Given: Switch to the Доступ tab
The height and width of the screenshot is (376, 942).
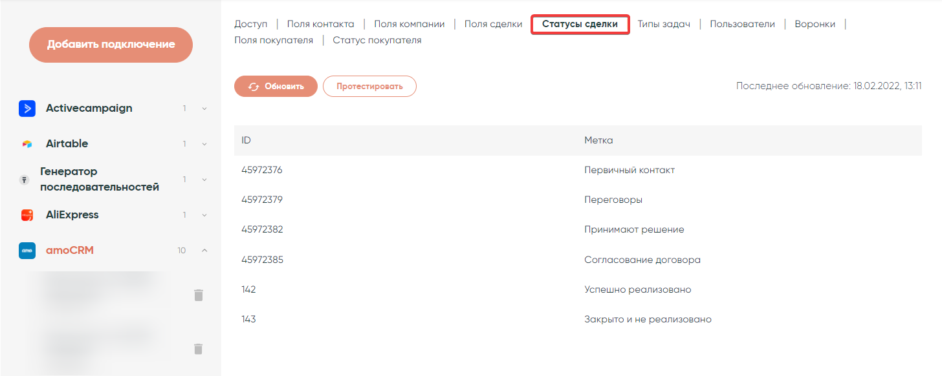Looking at the screenshot, I should point(250,24).
